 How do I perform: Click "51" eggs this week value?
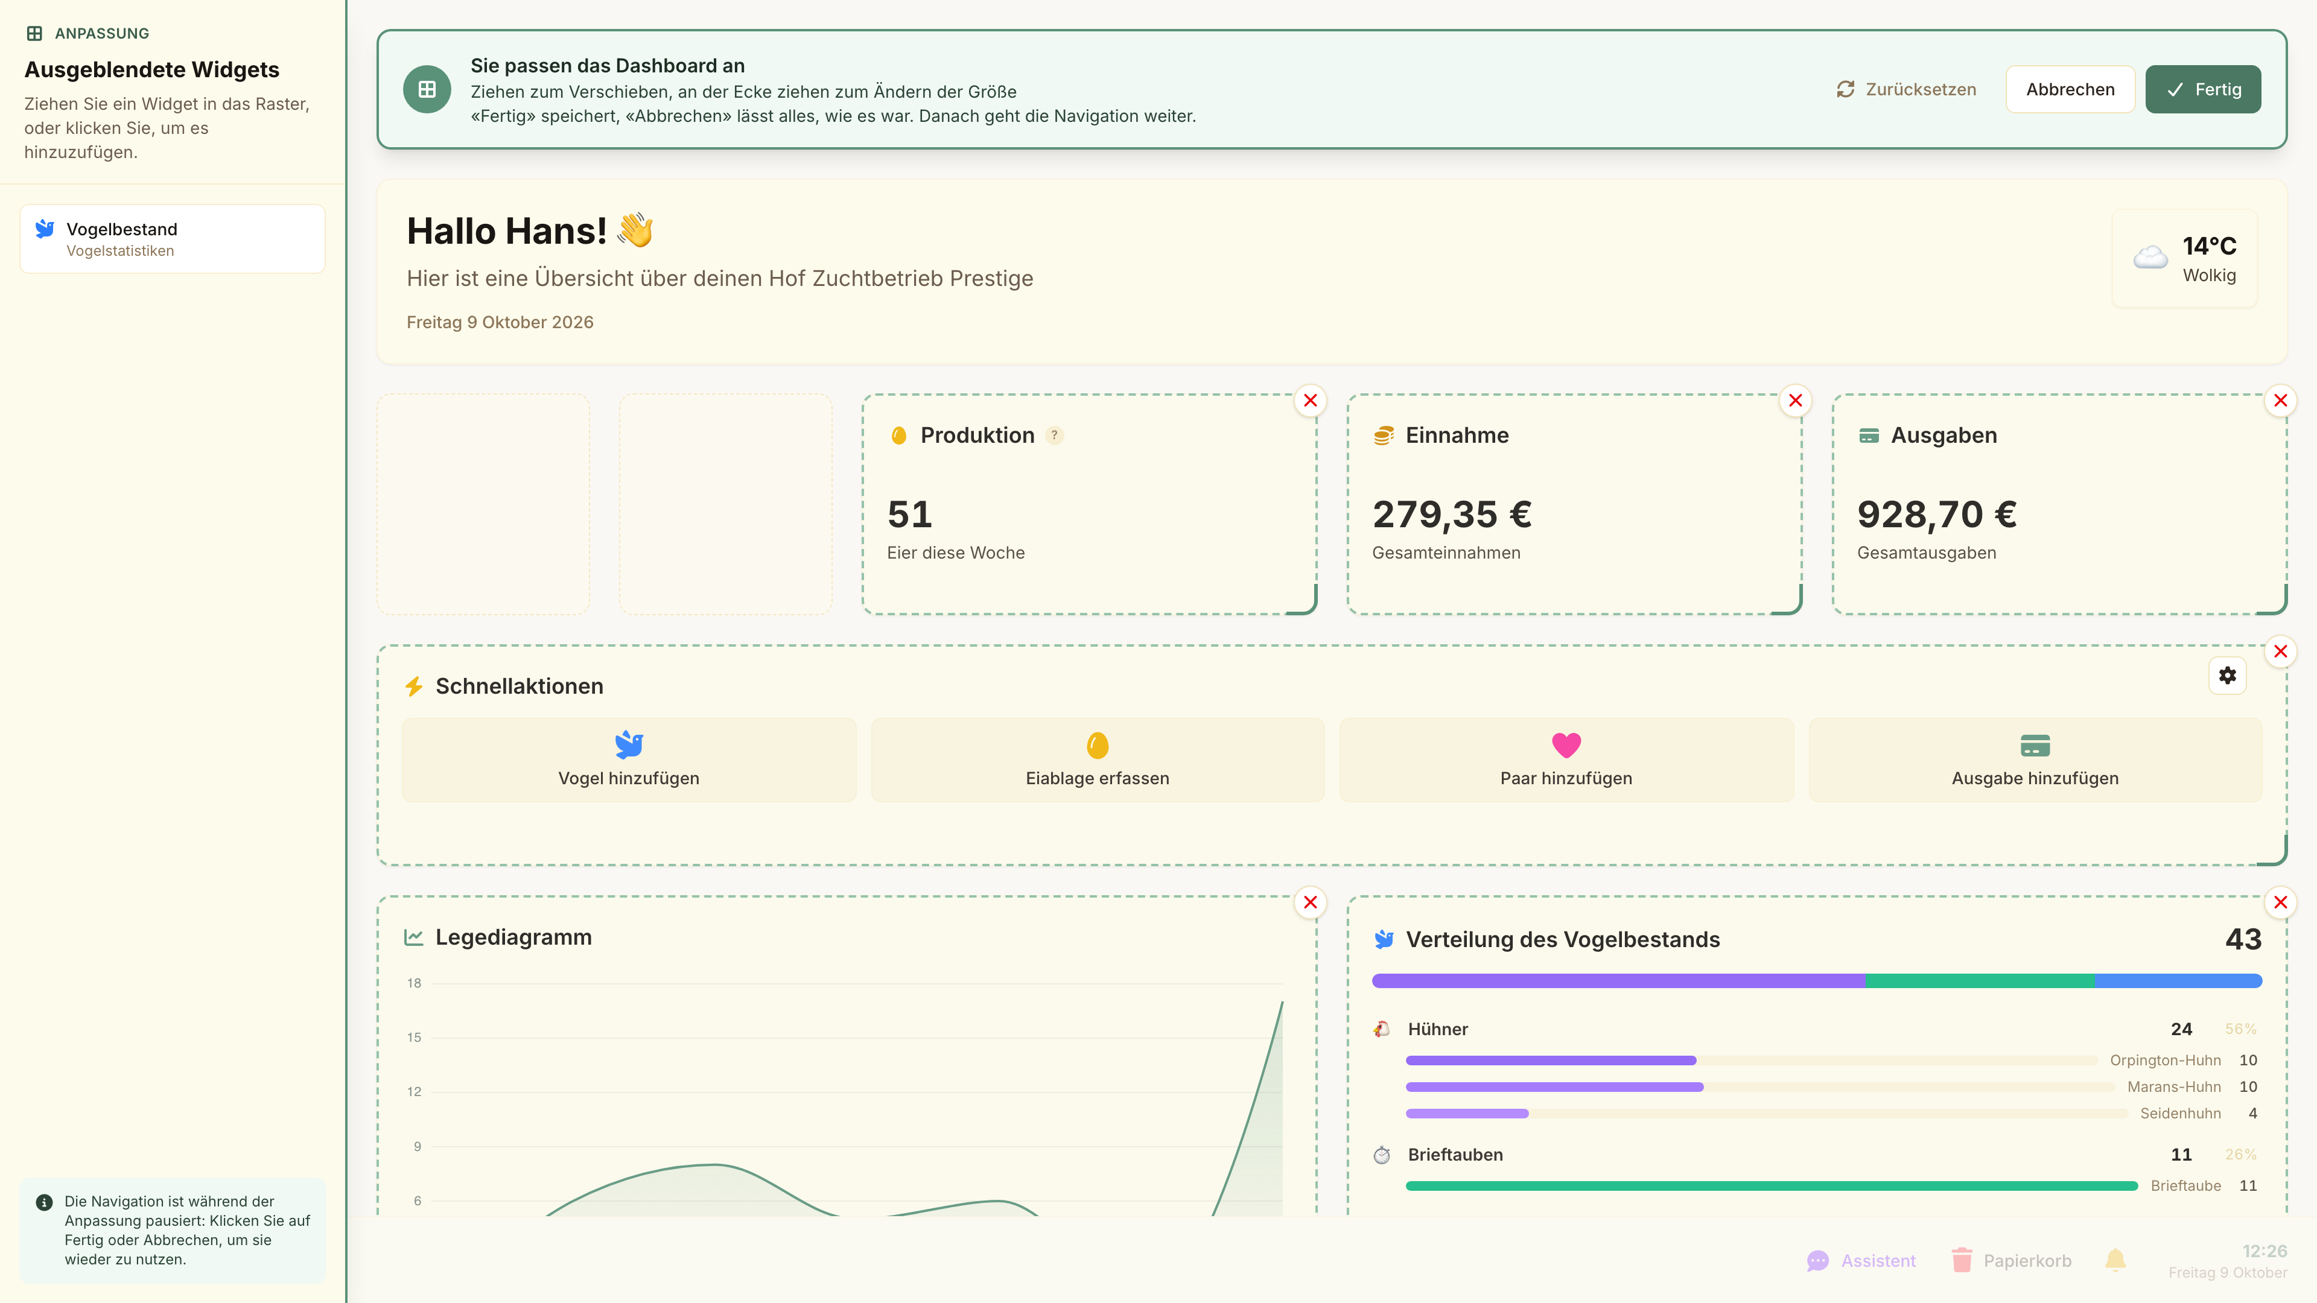909,515
